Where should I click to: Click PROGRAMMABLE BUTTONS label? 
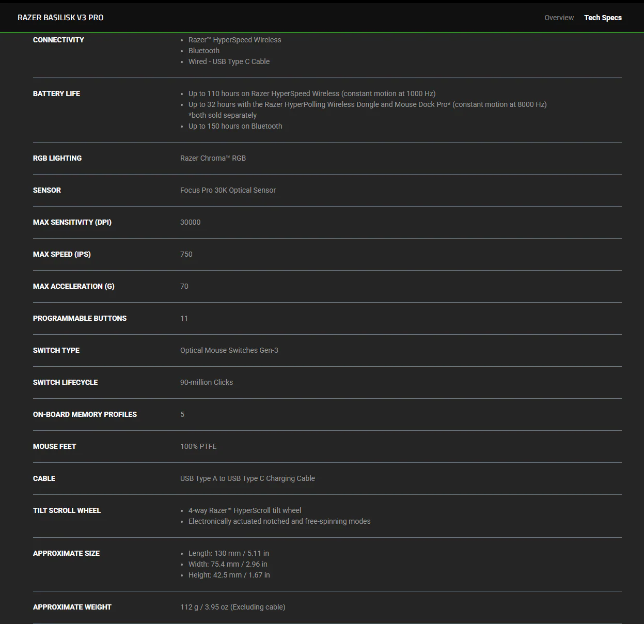(80, 318)
